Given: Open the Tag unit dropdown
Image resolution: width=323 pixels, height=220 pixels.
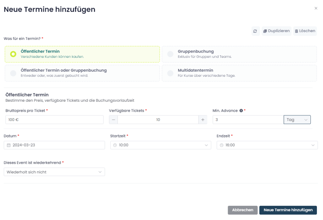Looking at the screenshot, I should (x=297, y=120).
